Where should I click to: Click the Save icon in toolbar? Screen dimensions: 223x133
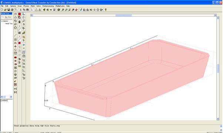coord(9,10)
